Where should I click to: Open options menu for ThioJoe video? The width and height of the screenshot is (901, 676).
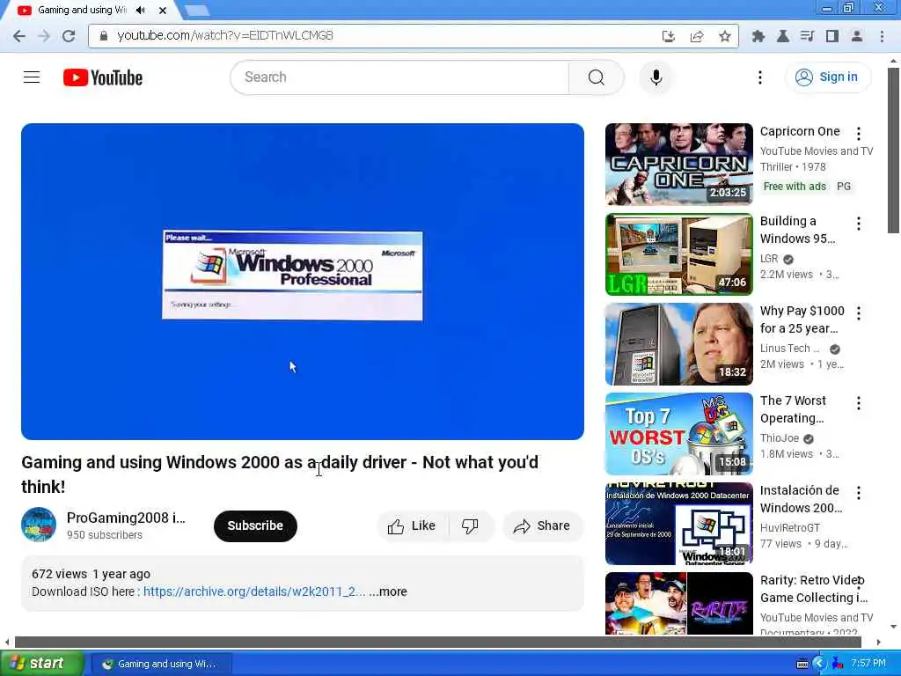point(859,403)
